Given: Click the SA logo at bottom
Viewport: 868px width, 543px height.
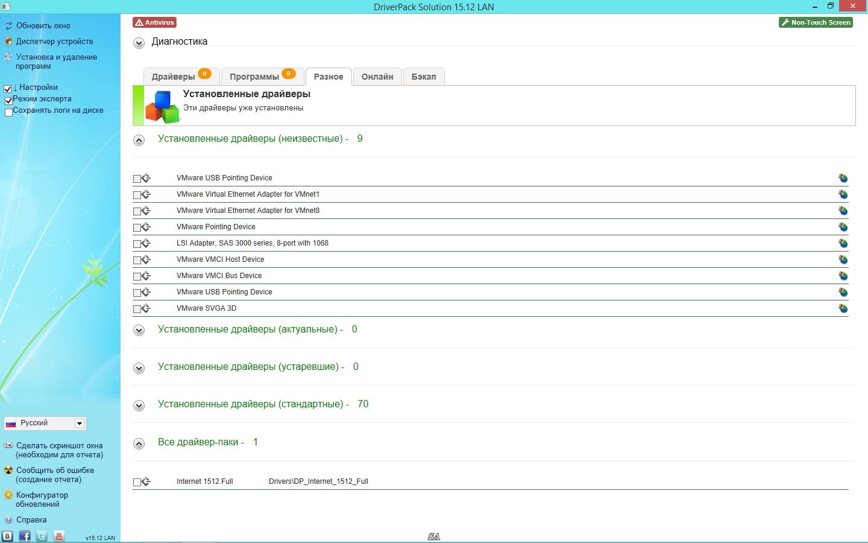Looking at the screenshot, I should coord(434,536).
